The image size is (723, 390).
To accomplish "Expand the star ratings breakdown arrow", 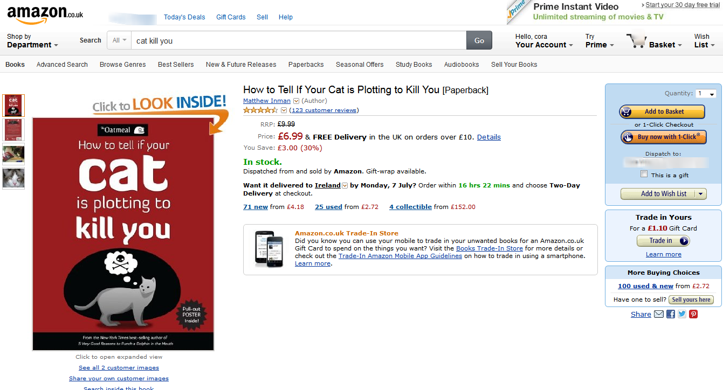I will [x=284, y=110].
